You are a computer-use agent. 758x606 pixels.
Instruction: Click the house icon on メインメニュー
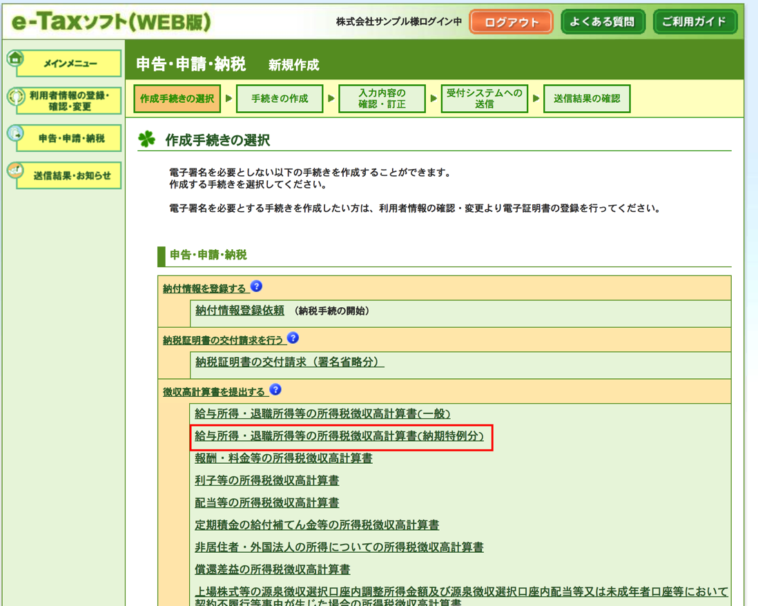(15, 59)
